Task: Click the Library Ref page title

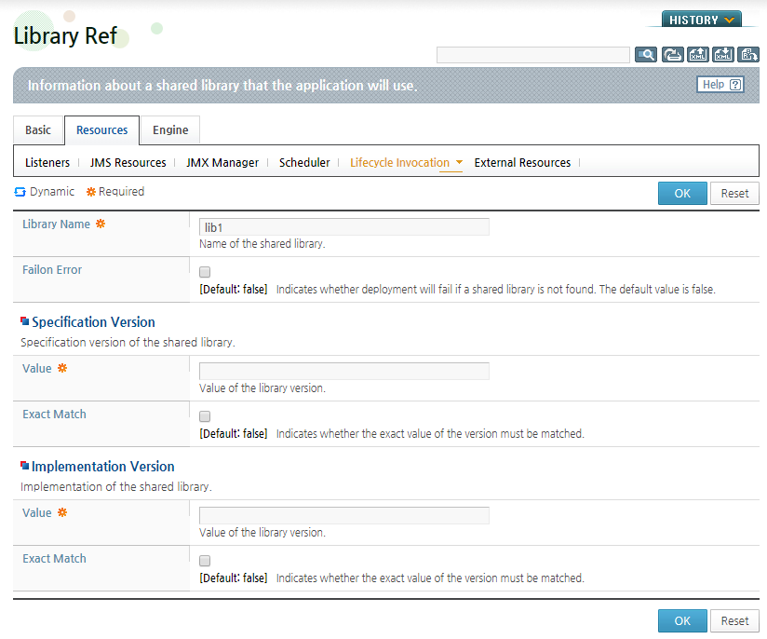Action: [x=65, y=35]
